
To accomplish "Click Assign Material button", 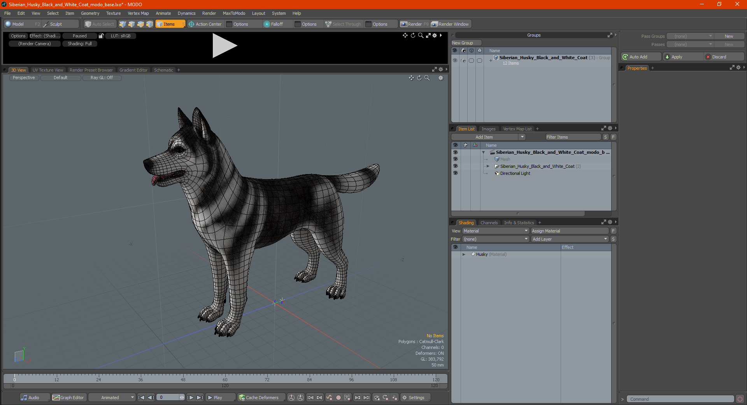I will coord(570,231).
